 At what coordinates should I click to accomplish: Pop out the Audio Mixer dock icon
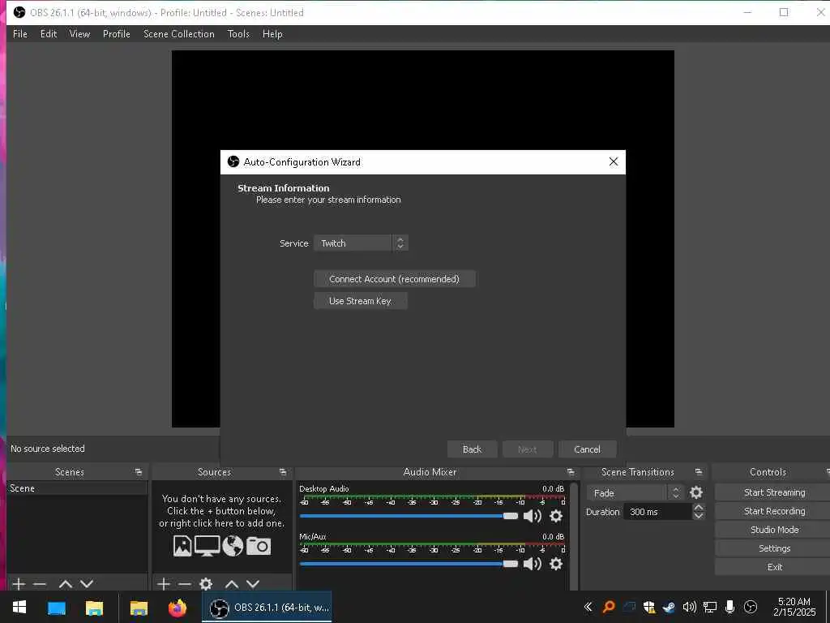coord(571,472)
